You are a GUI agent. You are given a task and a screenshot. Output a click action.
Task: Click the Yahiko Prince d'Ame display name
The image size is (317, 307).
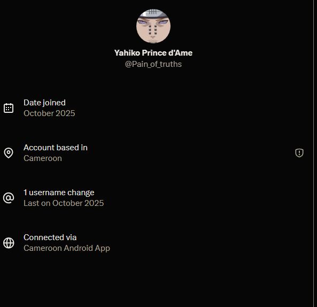(153, 53)
